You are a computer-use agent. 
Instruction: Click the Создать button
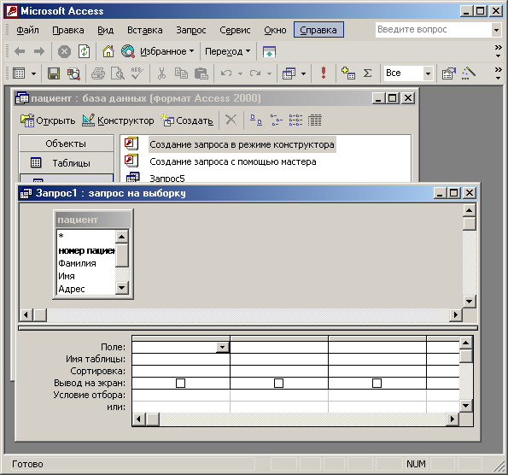[187, 120]
